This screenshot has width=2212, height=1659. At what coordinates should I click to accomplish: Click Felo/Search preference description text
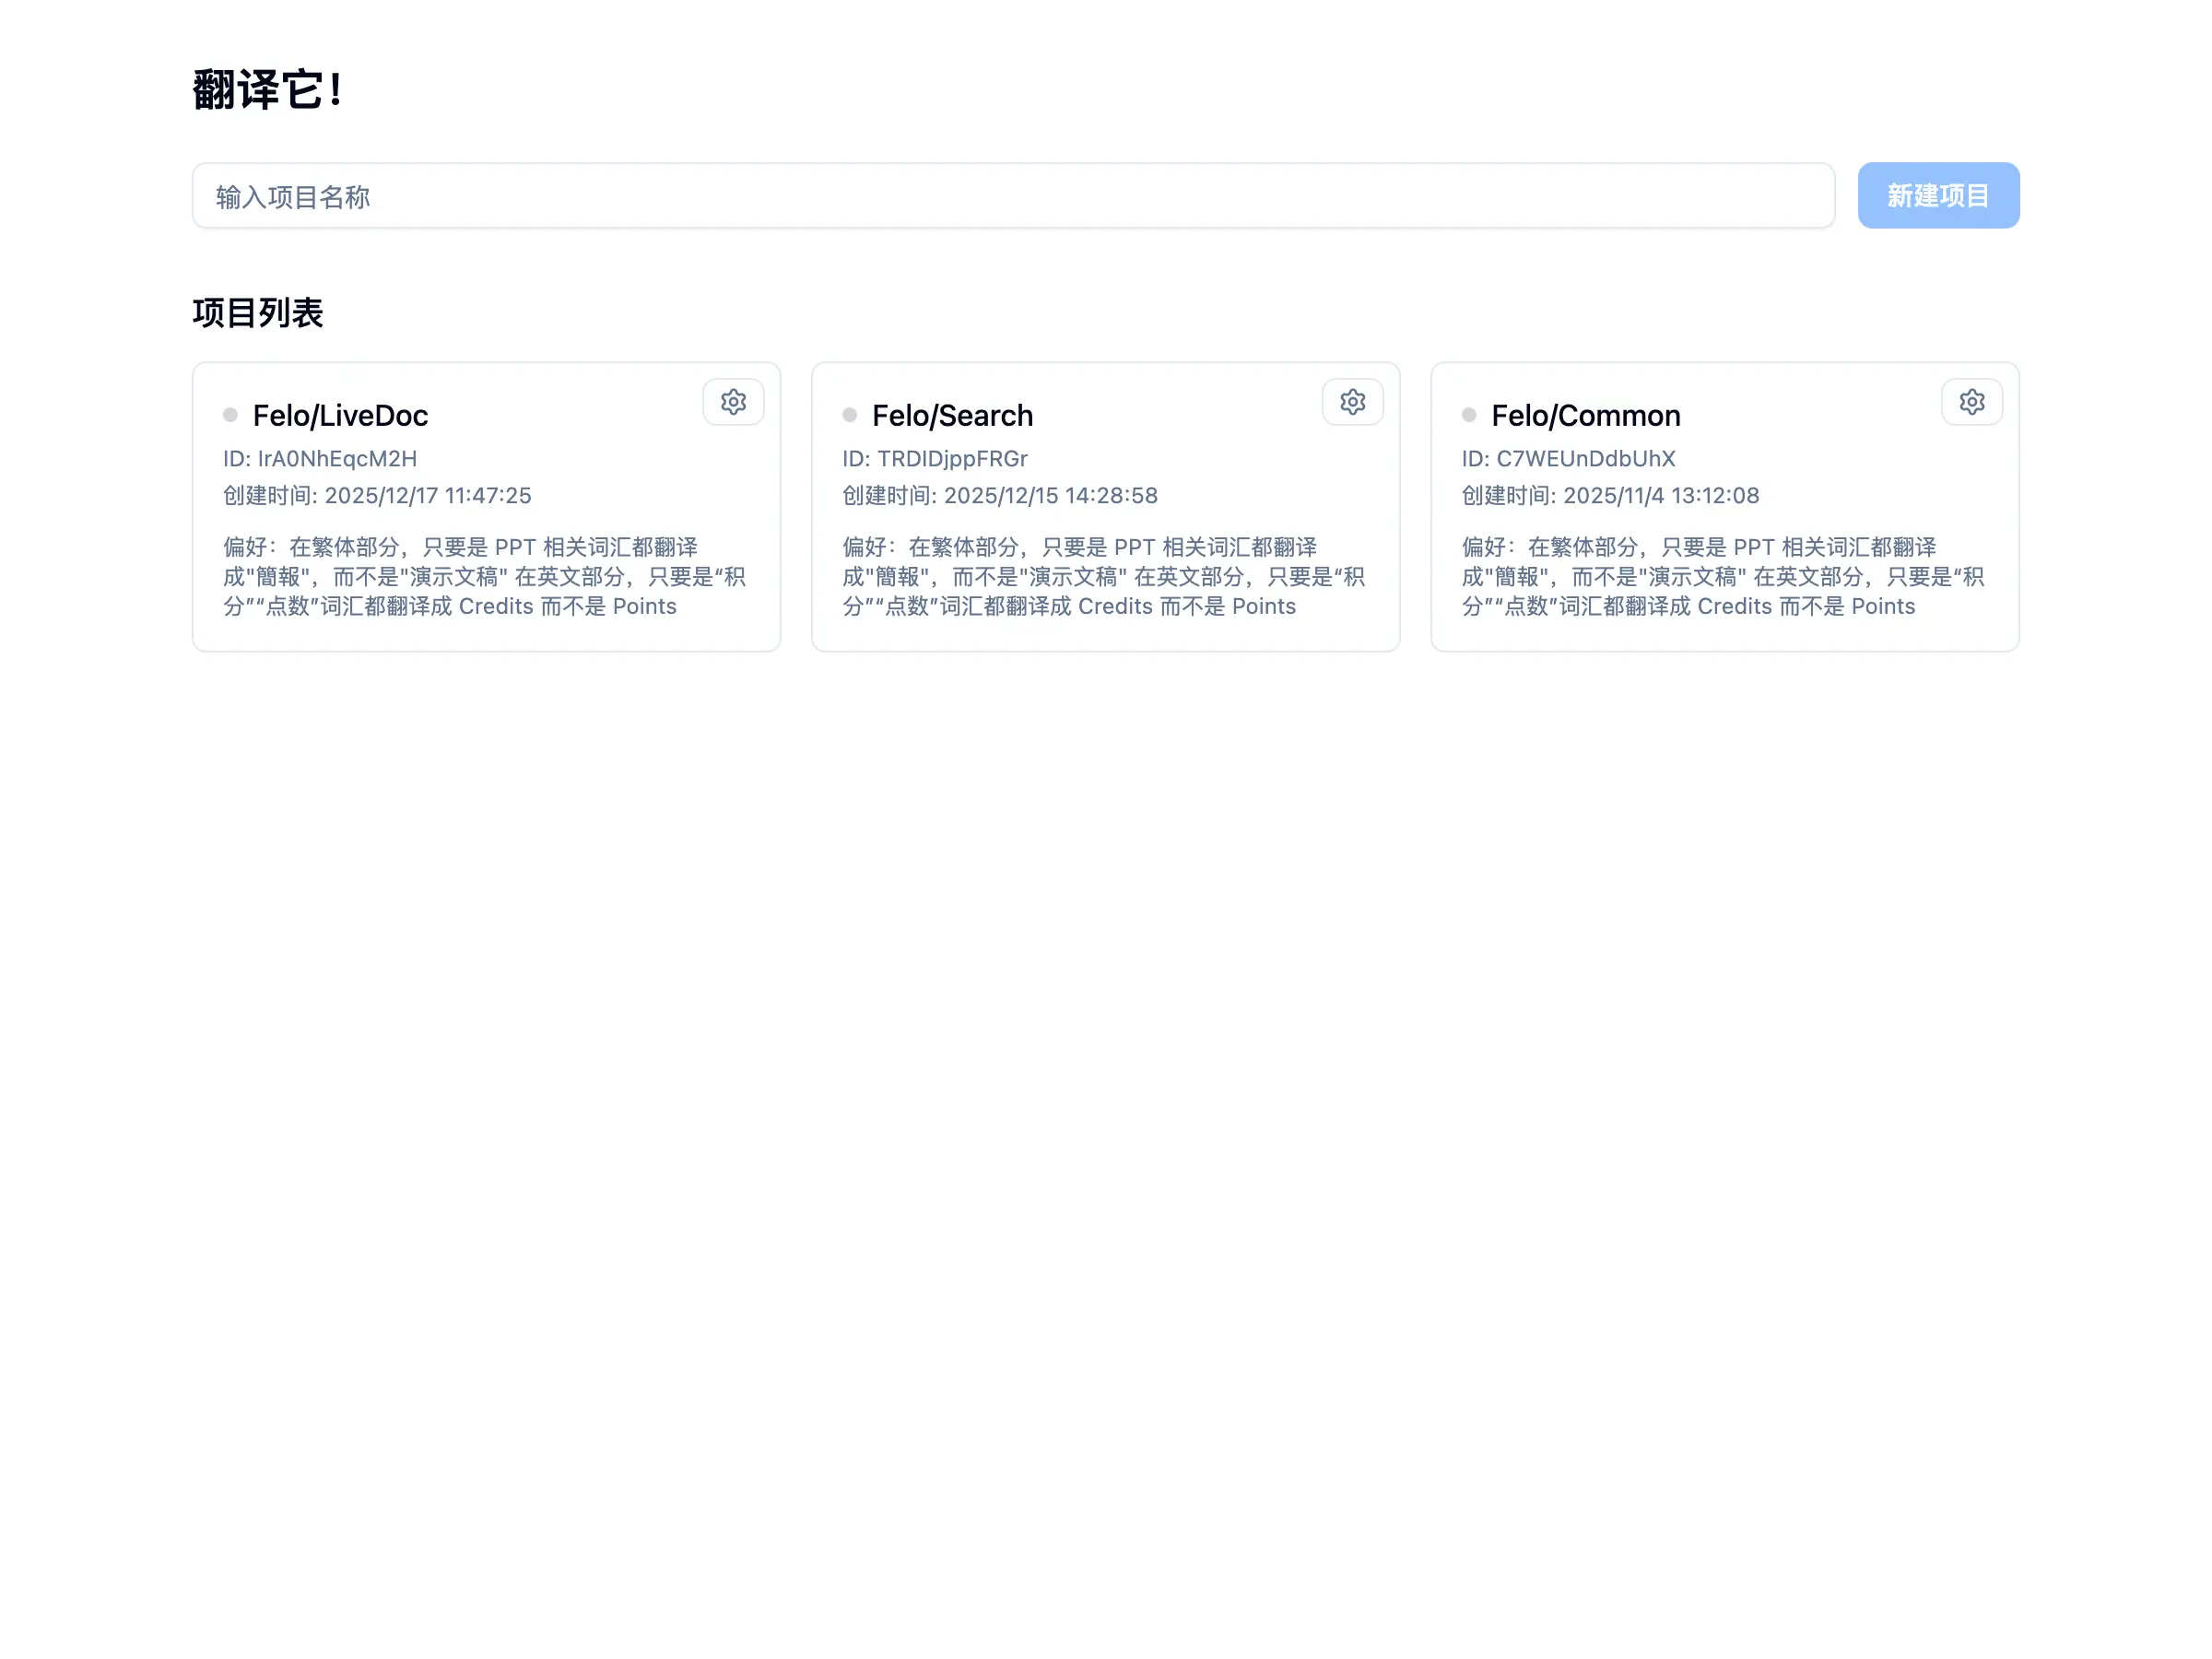pos(1103,577)
